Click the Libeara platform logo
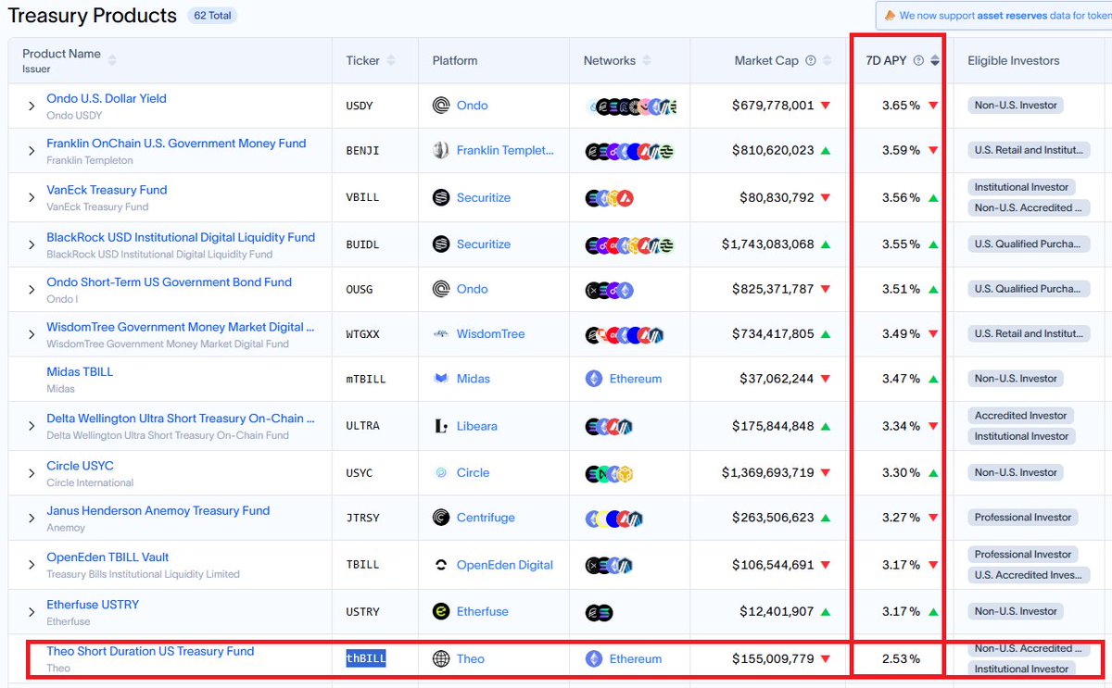The width and height of the screenshot is (1112, 688). tap(441, 426)
